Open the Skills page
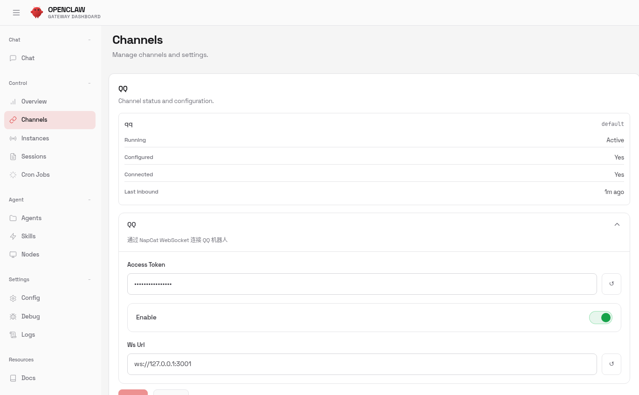 click(50, 236)
